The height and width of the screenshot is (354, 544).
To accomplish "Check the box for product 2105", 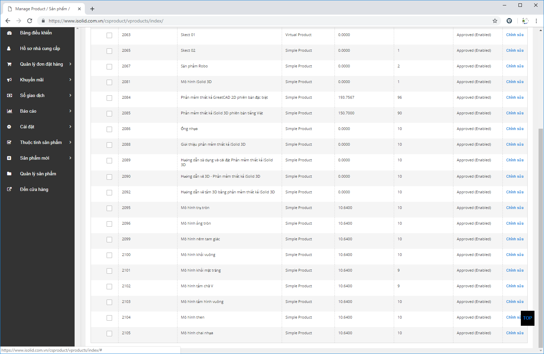I will (109, 334).
